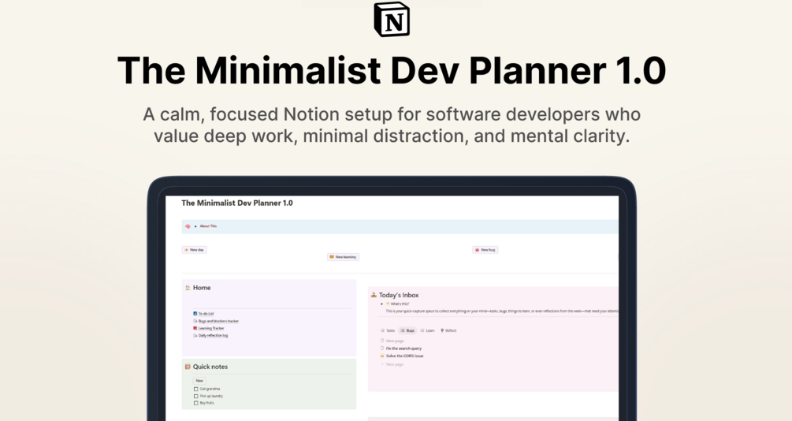Click the Solve the CORS issue page icon
Image resolution: width=792 pixels, height=421 pixels.
(x=382, y=356)
